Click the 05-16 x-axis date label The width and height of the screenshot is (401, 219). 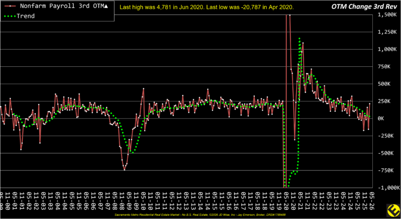[229, 201]
